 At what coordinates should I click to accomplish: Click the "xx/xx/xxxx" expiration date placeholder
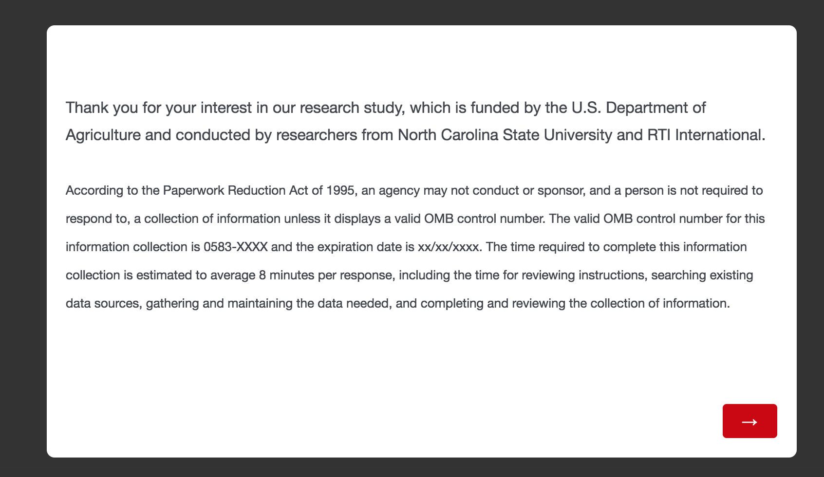point(449,247)
